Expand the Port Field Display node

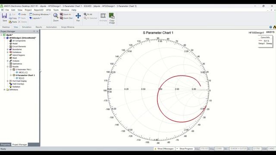8,81
